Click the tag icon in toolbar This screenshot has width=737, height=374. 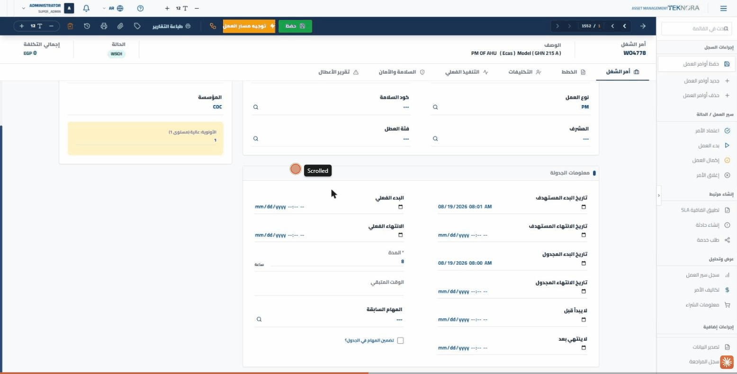(137, 26)
